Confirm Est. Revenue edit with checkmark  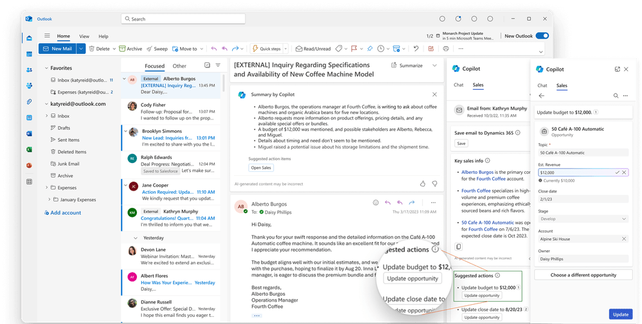(617, 173)
